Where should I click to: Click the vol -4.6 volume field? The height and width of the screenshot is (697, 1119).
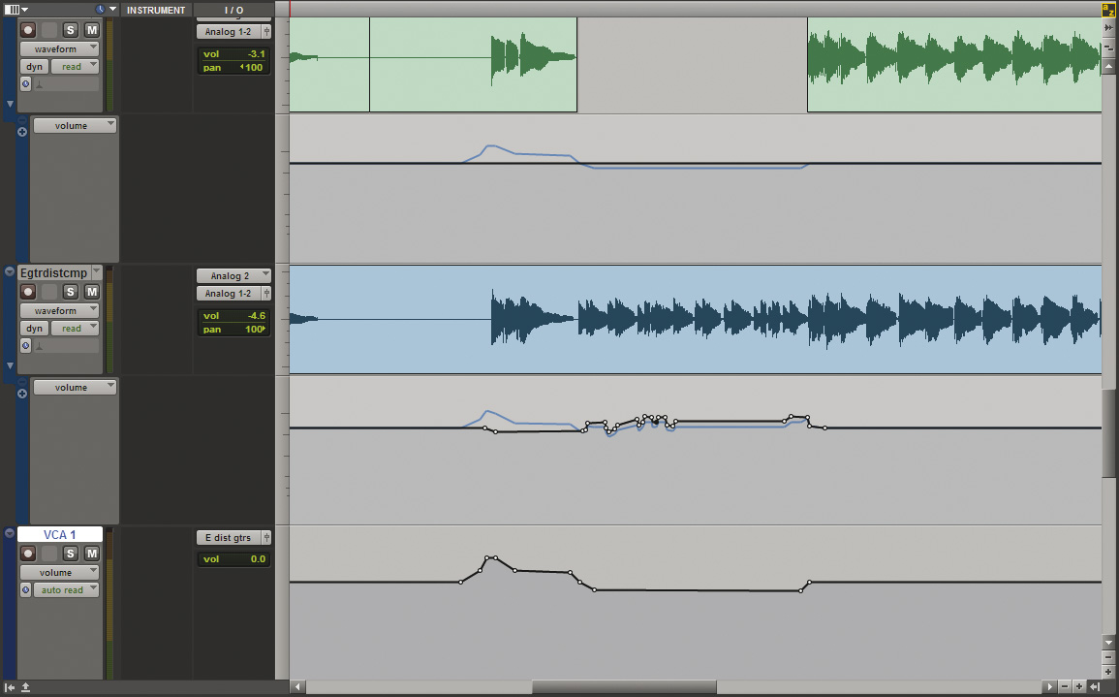233,316
